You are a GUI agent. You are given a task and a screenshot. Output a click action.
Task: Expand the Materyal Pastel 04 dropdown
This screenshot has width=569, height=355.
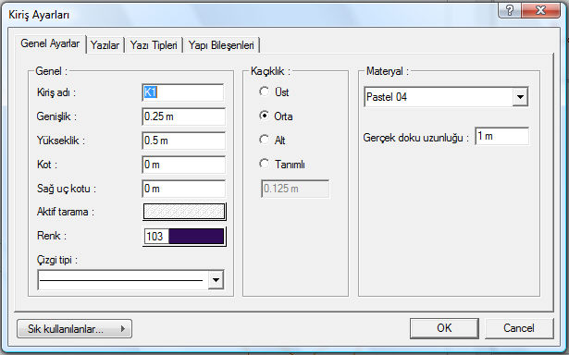[x=520, y=97]
